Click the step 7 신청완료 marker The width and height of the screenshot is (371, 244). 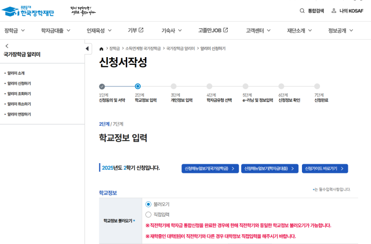(317, 86)
